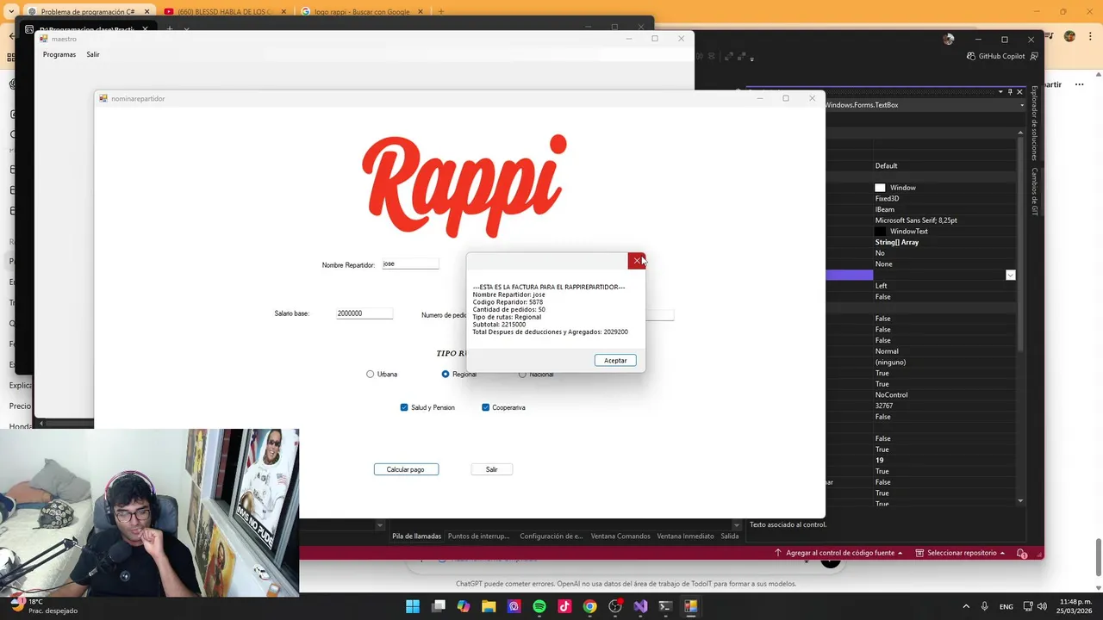1103x620 pixels.
Task: Show hidden system tray icons
Action: point(965,606)
